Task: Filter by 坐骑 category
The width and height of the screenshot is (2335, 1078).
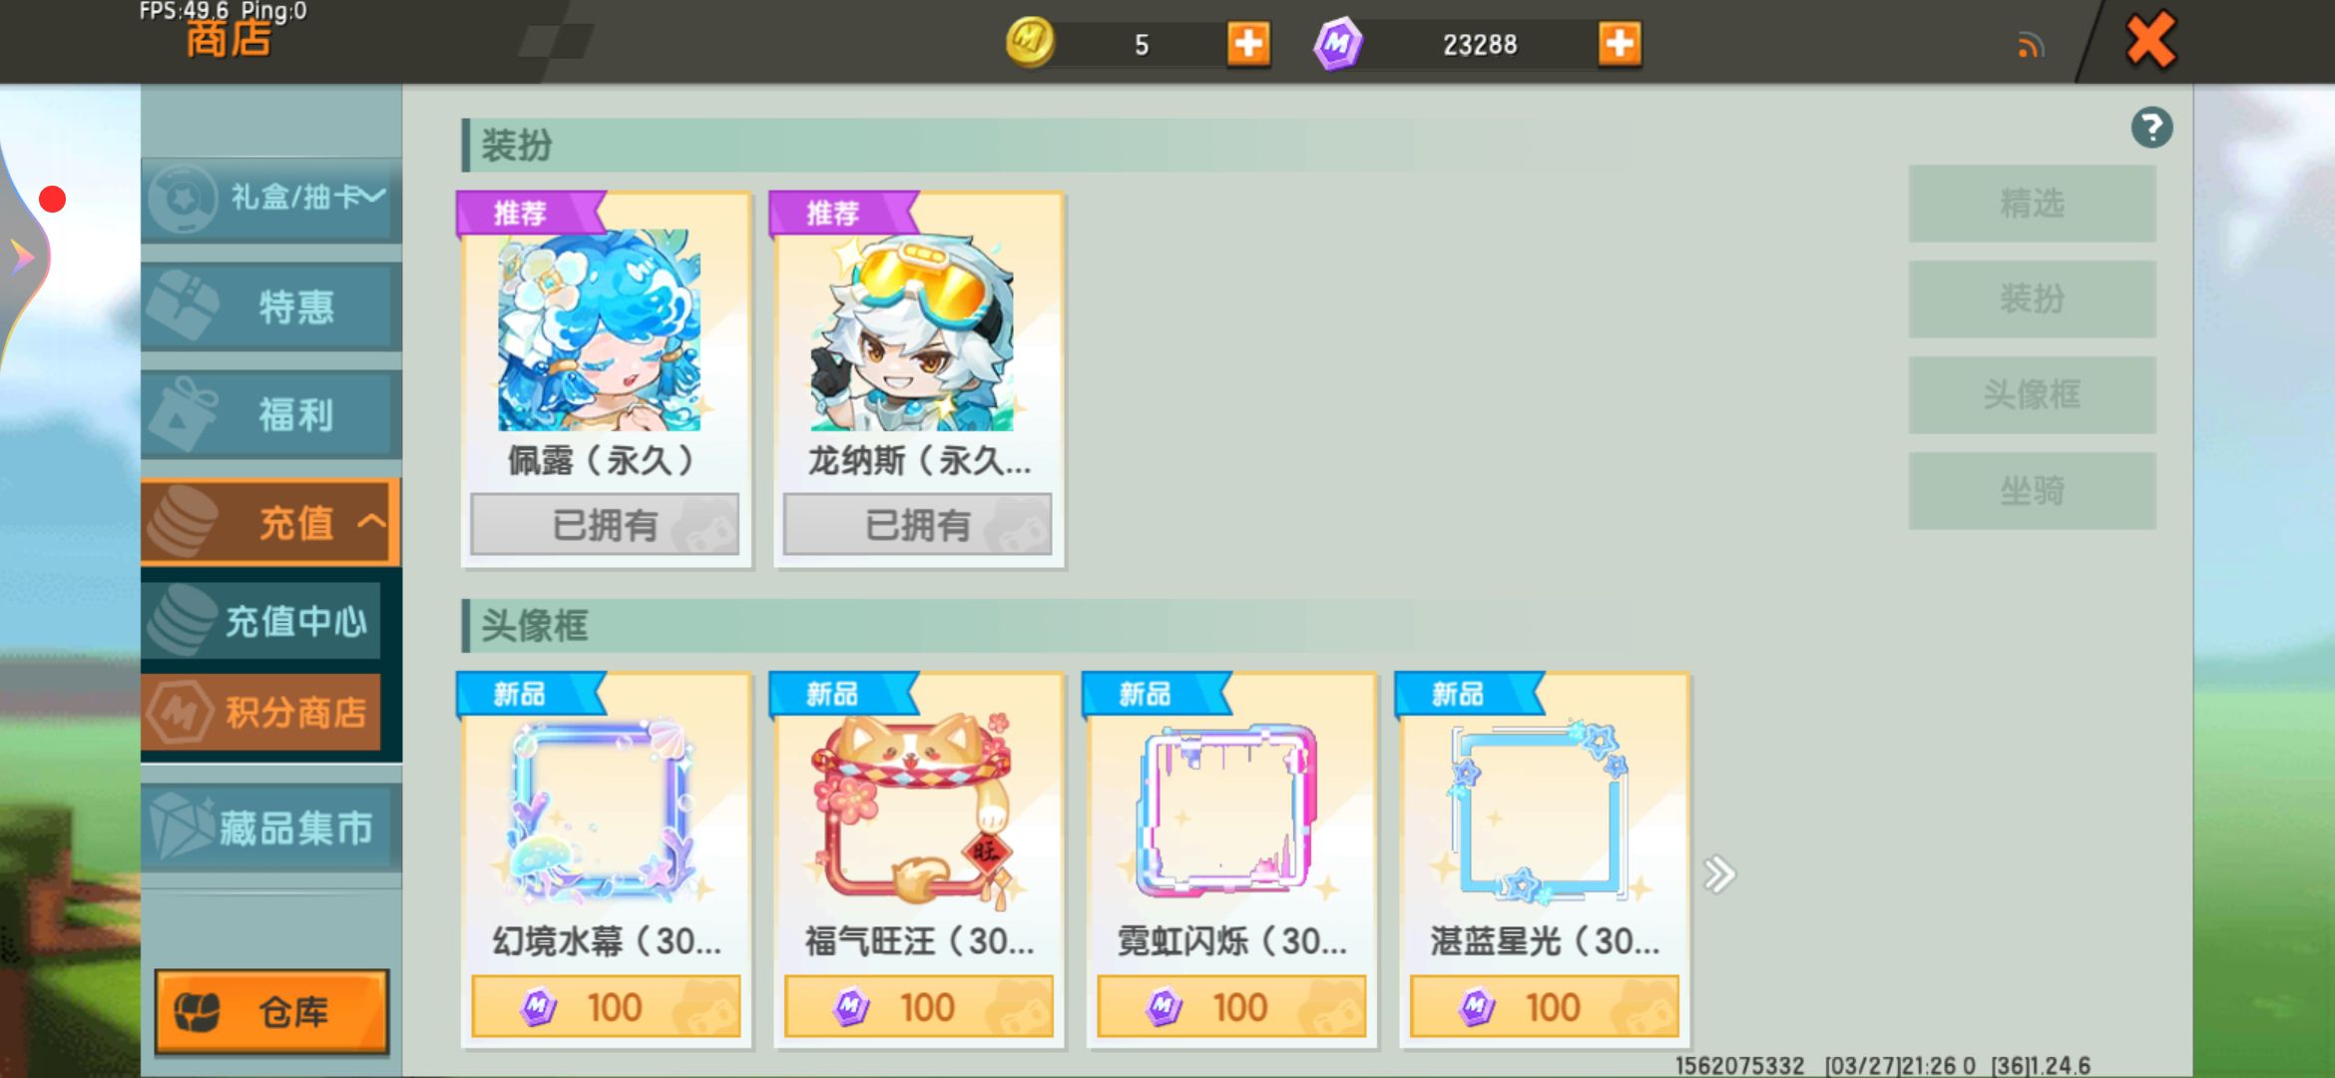Action: point(2032,491)
